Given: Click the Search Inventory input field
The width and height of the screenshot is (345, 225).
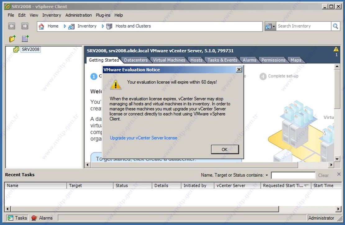Looking at the screenshot, I should point(303,26).
